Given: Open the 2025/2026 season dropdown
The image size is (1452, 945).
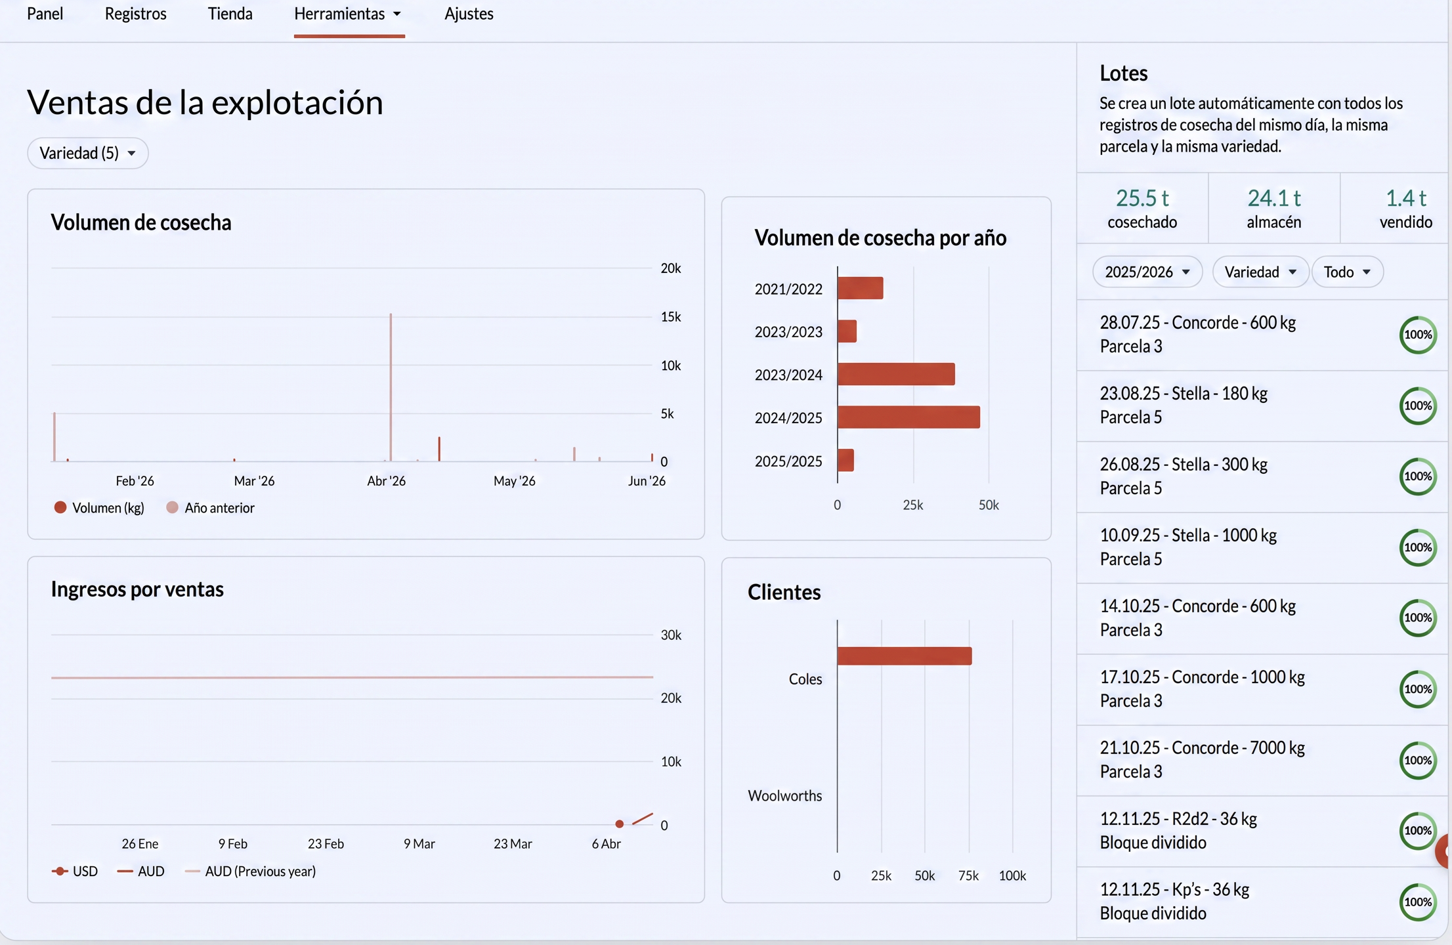Looking at the screenshot, I should click(x=1147, y=272).
